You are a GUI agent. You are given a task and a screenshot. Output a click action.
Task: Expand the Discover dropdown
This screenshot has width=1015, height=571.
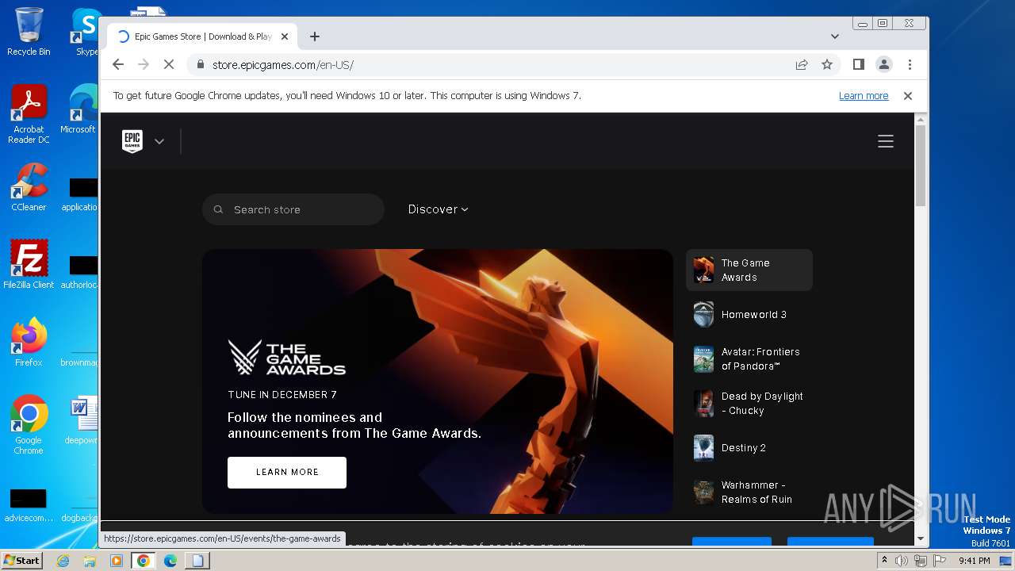point(438,209)
